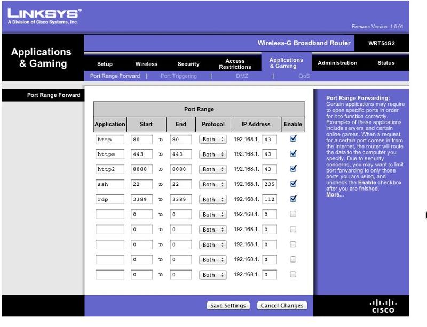Click the Enable column header
427x327 pixels.
click(292, 124)
